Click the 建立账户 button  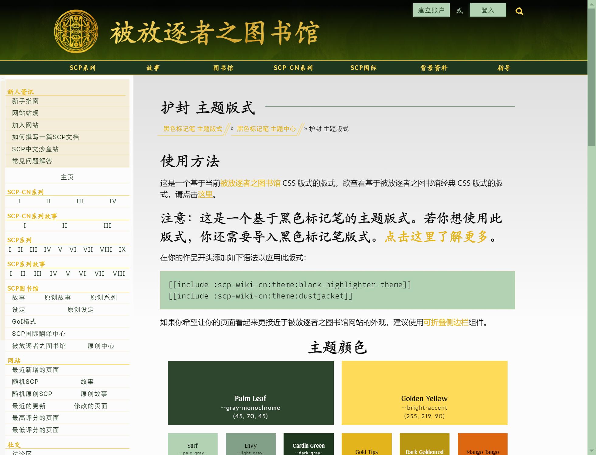(431, 10)
